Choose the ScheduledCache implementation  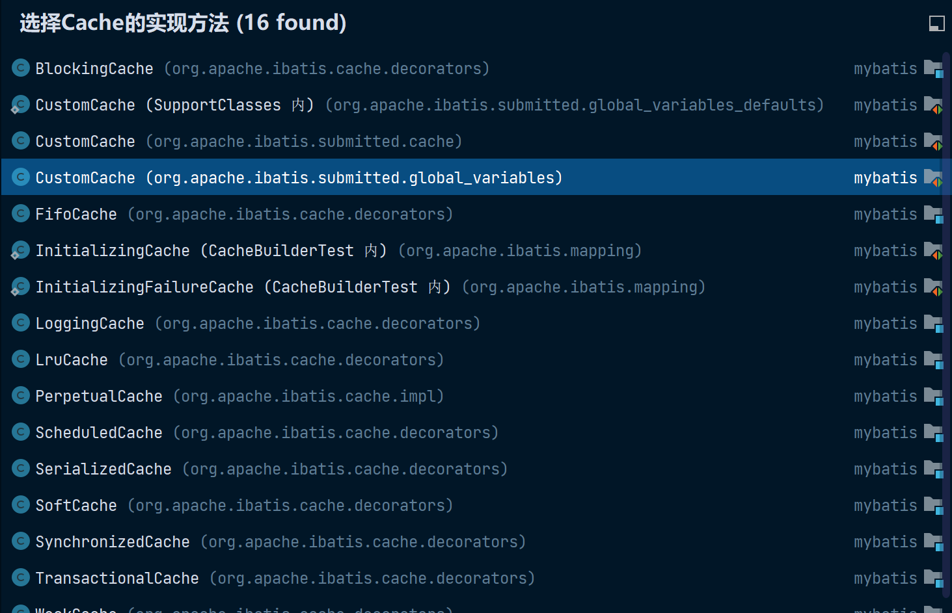tap(99, 432)
